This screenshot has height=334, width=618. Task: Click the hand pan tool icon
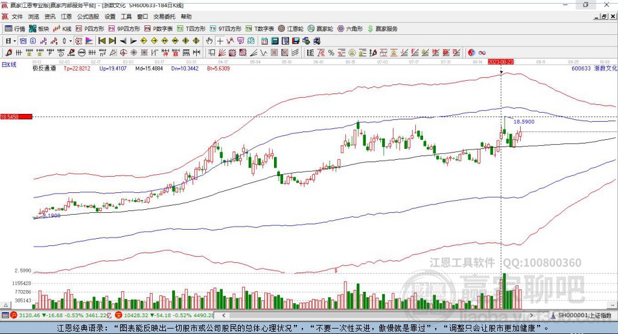(209, 41)
